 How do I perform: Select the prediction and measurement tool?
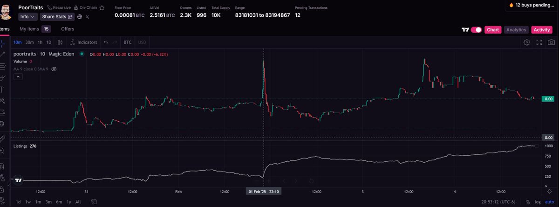3,112
